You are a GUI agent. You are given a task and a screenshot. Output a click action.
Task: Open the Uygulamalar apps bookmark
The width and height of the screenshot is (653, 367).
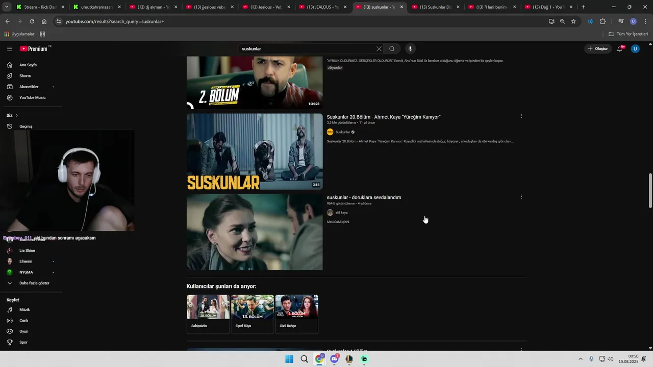(x=19, y=34)
